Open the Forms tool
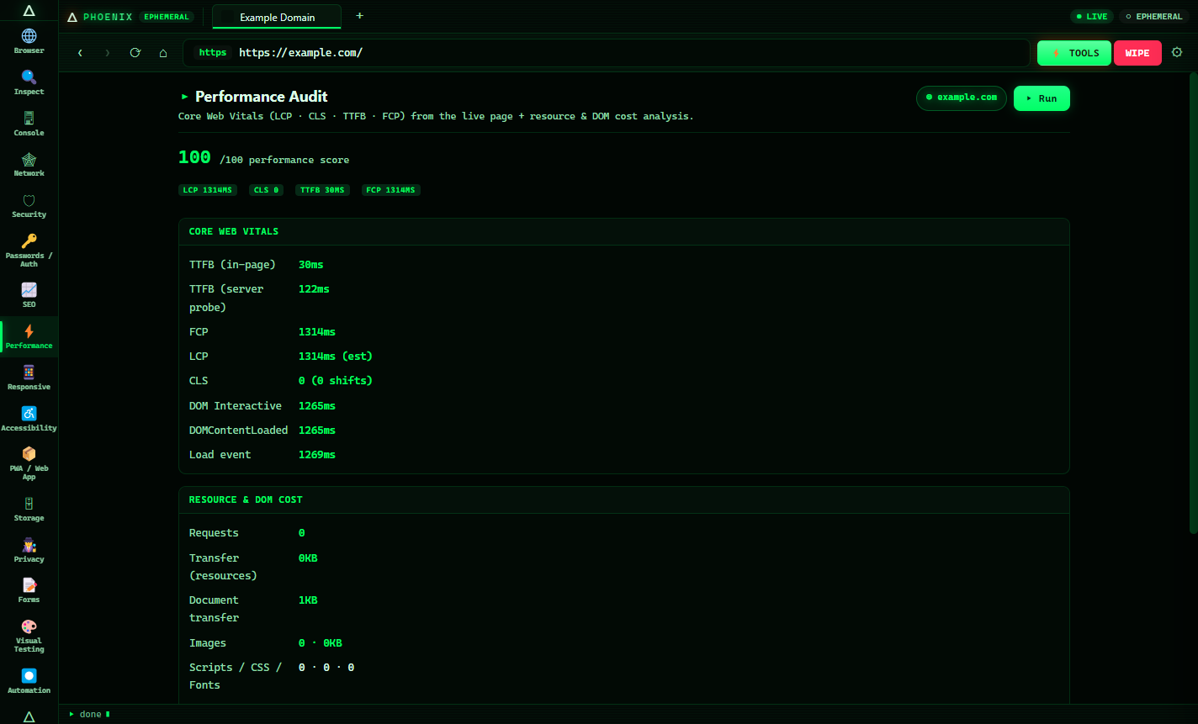Screen dimensions: 1198x724 pyautogui.click(x=29, y=590)
